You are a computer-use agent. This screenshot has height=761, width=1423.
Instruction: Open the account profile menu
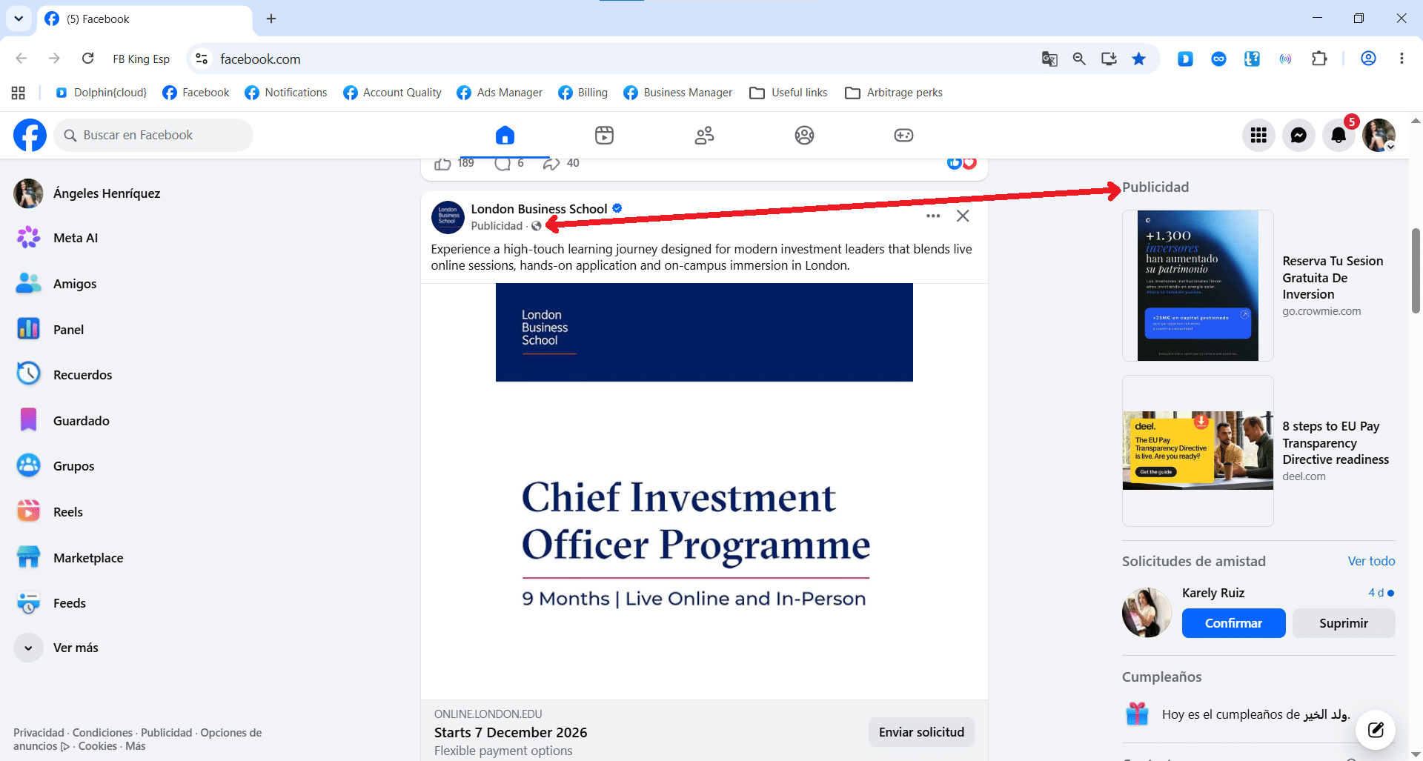click(1379, 135)
